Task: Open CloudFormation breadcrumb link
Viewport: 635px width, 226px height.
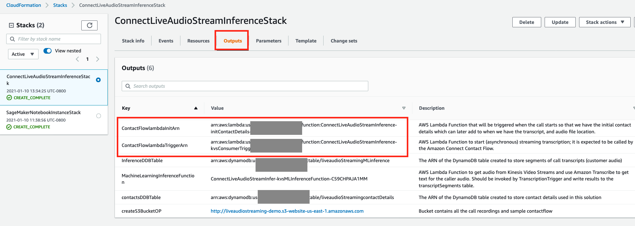Action: point(24,5)
